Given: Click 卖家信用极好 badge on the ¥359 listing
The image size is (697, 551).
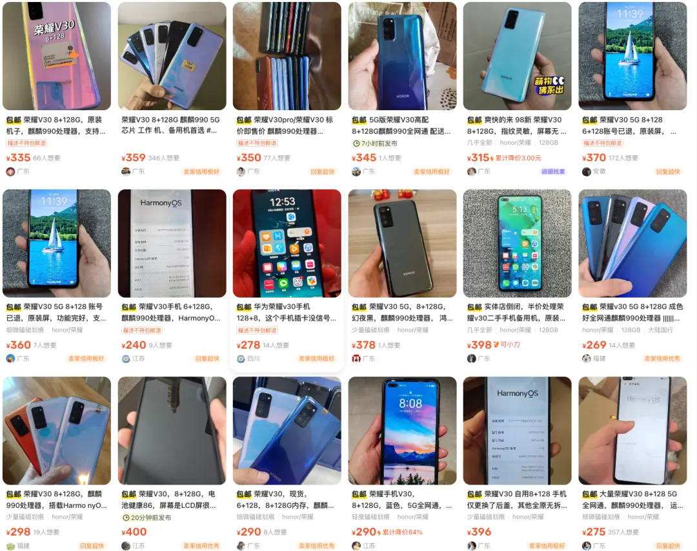Looking at the screenshot, I should pyautogui.click(x=201, y=172).
